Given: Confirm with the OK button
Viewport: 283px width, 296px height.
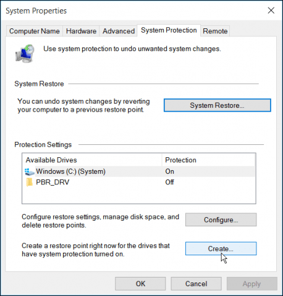Looking at the screenshot, I should (x=140, y=284).
